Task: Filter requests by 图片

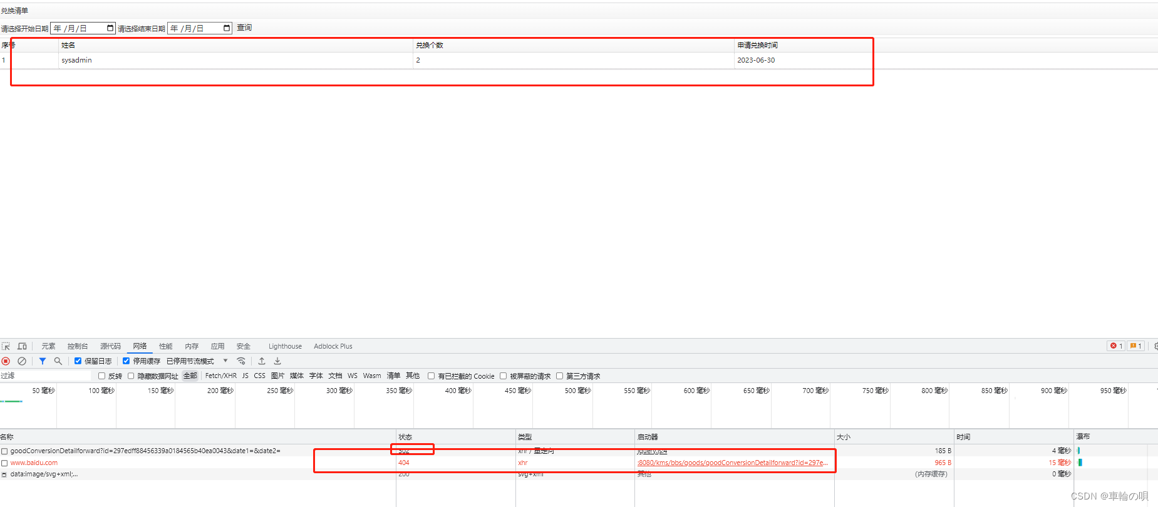Action: coord(277,376)
